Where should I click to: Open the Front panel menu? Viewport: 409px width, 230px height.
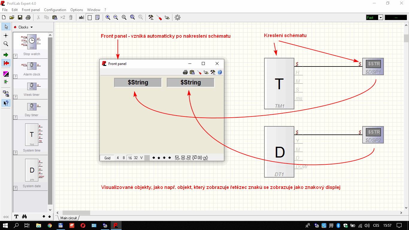pos(31,10)
